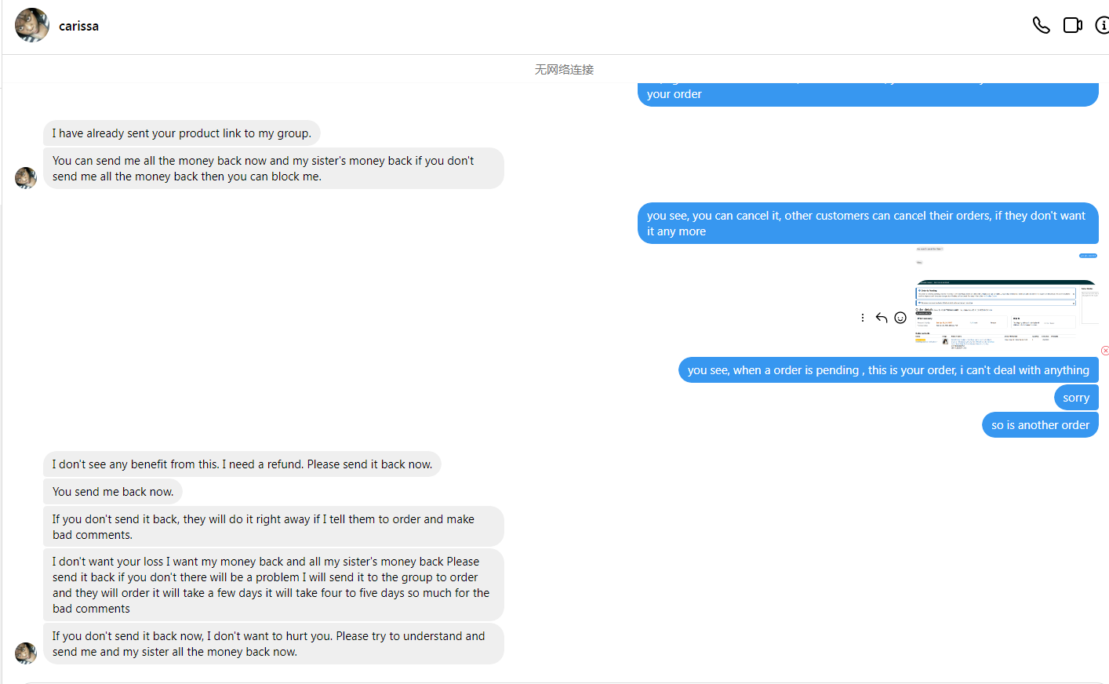Click the 'You send me back now.' message
The height and width of the screenshot is (684, 1109).
(113, 492)
